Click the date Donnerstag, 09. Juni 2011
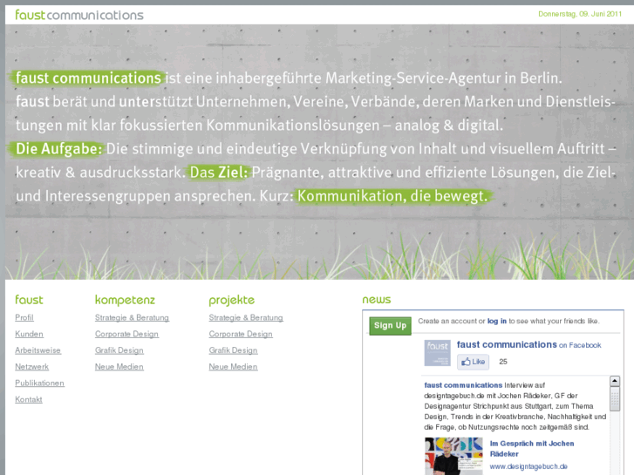Image resolution: width=634 pixels, height=475 pixels. [580, 14]
